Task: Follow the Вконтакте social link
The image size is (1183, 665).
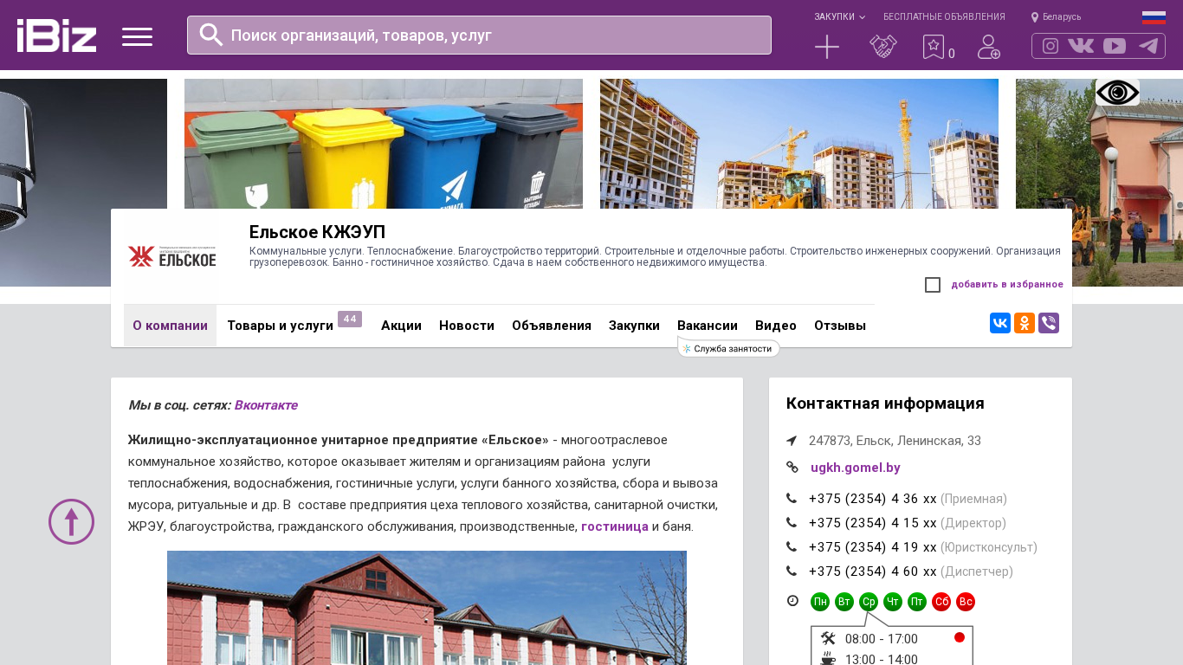Action: click(x=266, y=405)
